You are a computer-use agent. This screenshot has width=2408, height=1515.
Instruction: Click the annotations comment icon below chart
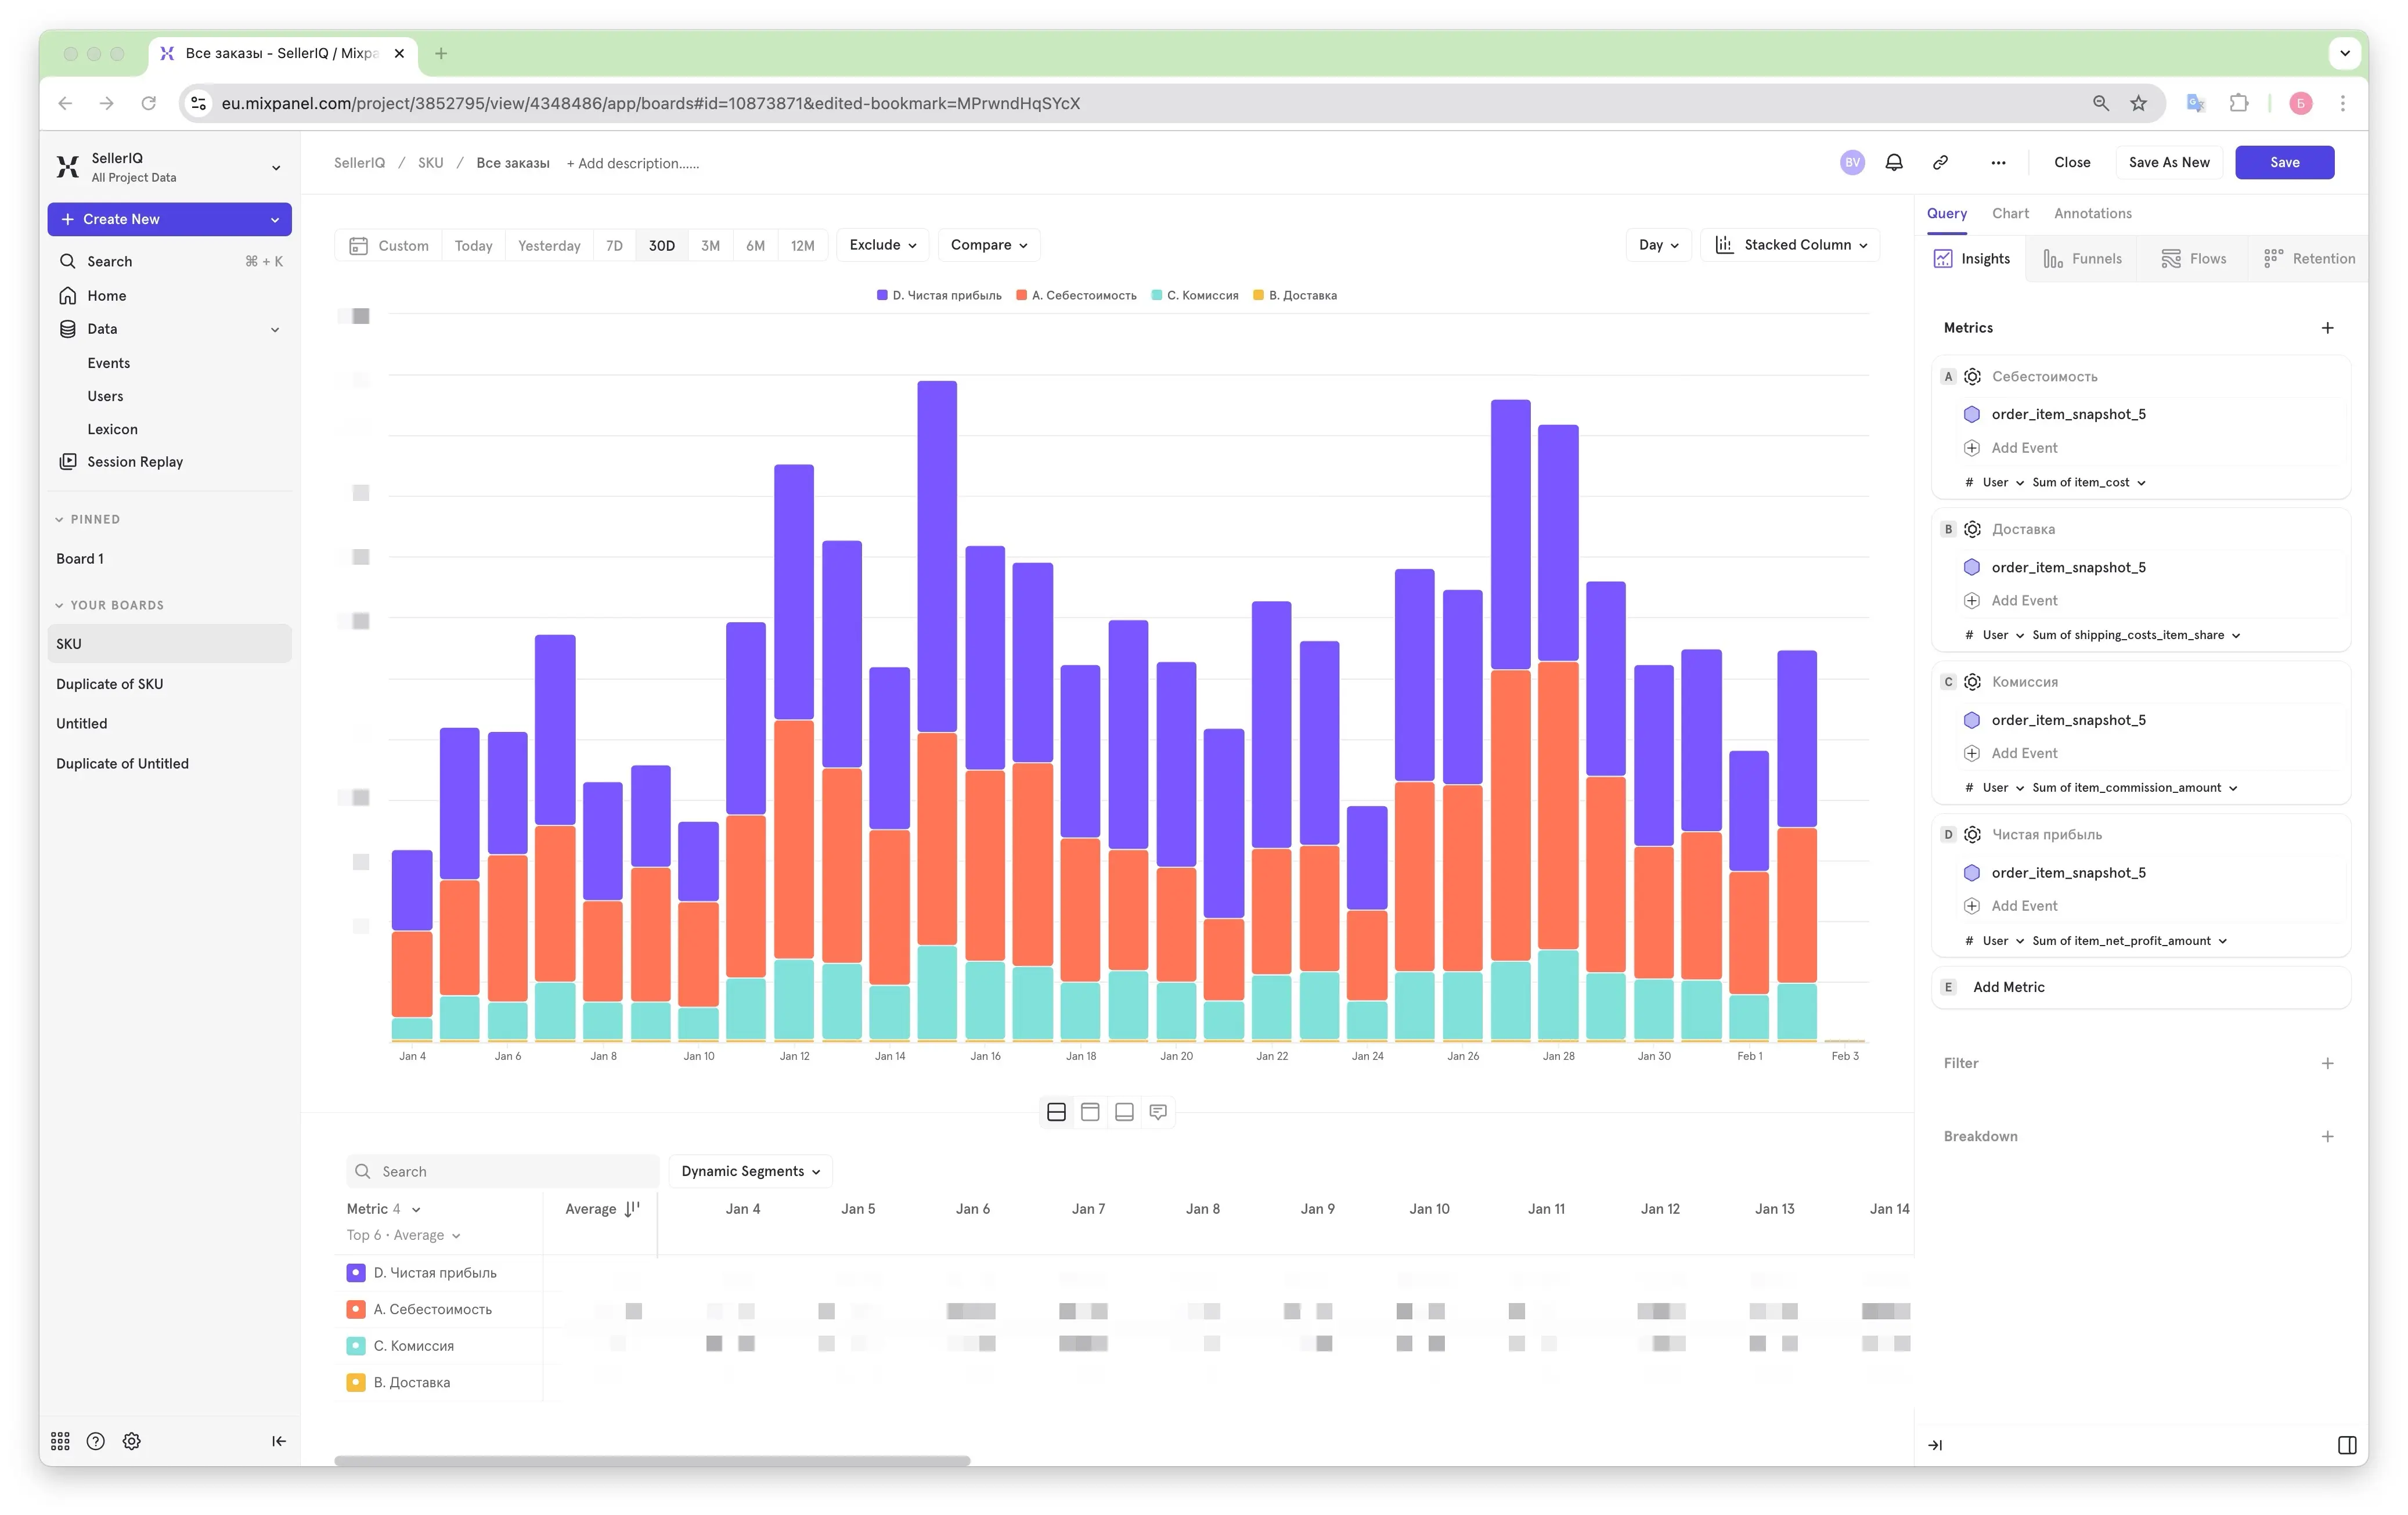(1158, 1112)
